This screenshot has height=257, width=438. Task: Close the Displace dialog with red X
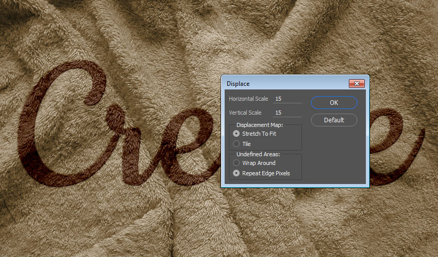(x=357, y=83)
